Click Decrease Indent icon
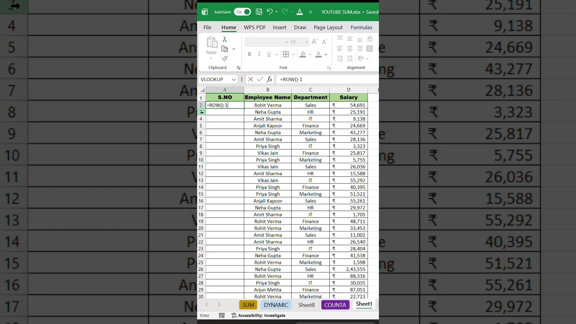Viewport: 576px width, 324px height. point(340,58)
